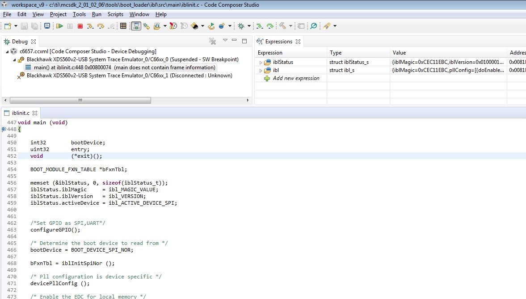Screen dimensions: 526x299
Task: Click the greyed tag toolbar icon
Action: tap(301, 26)
